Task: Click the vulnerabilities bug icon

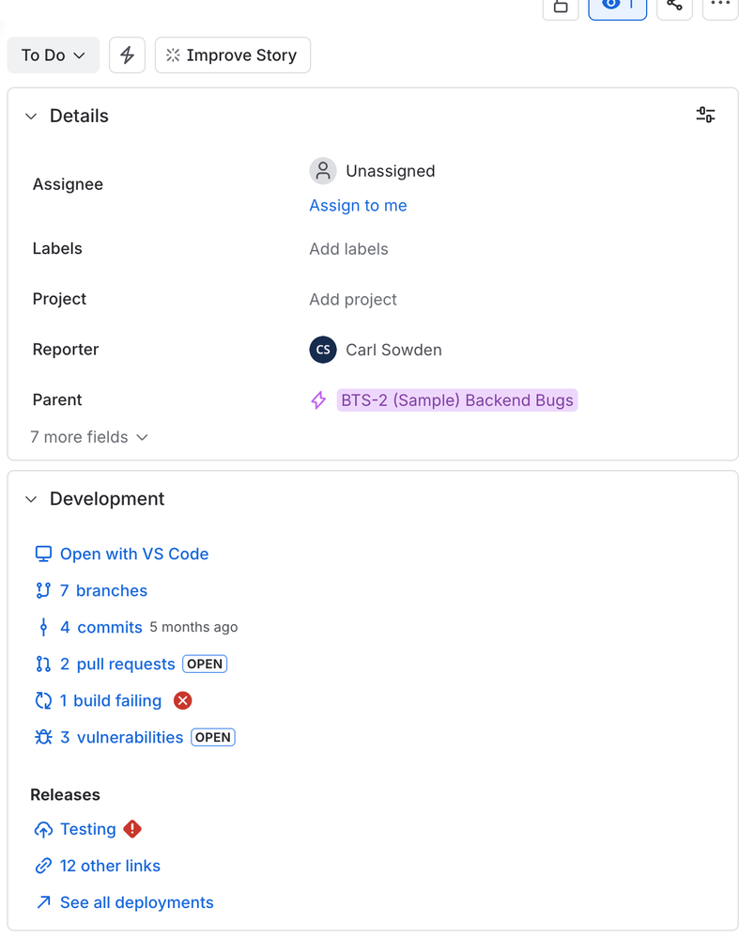Action: (42, 737)
